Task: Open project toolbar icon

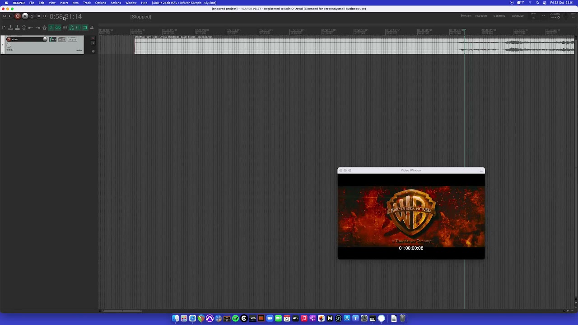Action: (10, 28)
